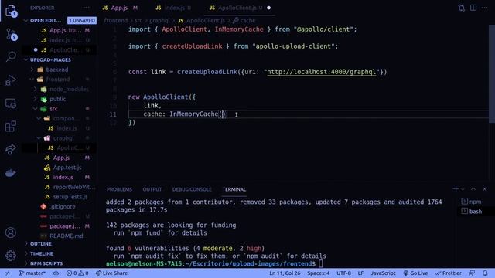Close the terminal panel
495x278 pixels.
point(485,188)
